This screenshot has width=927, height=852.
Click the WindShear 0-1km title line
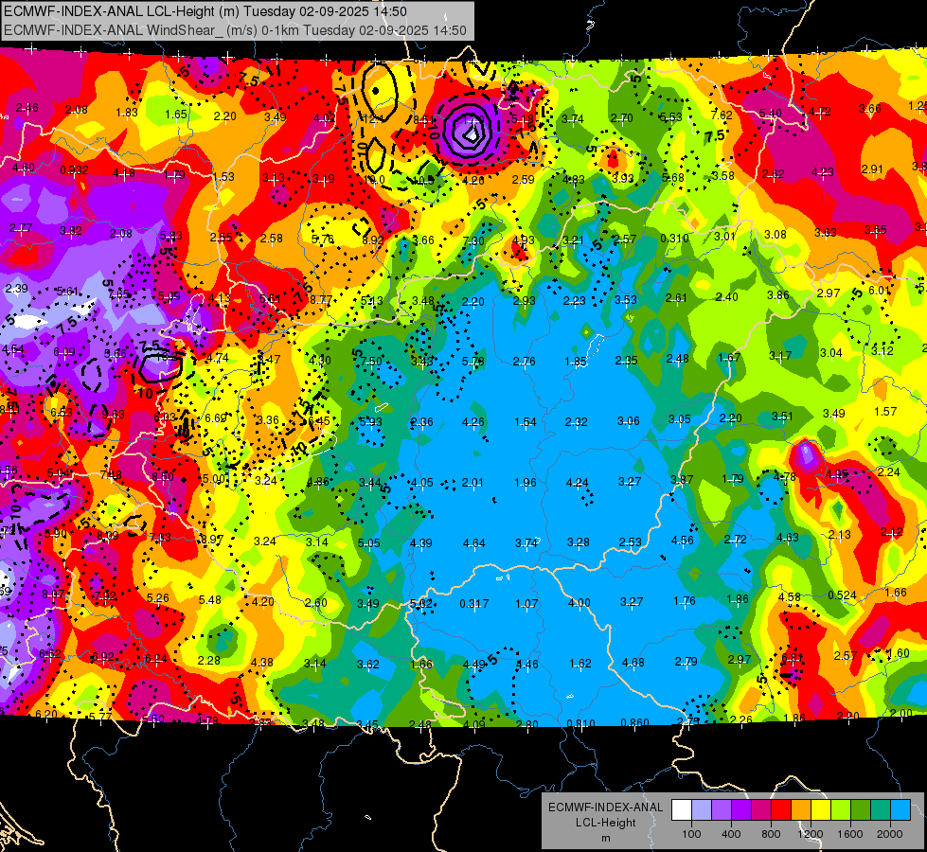pos(235,30)
